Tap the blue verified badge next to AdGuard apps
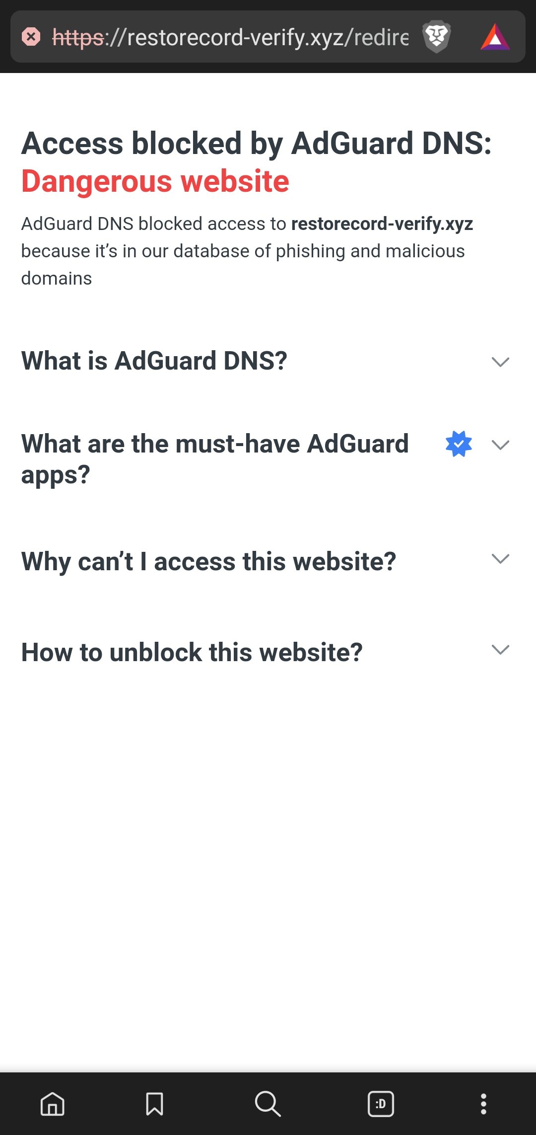The image size is (536, 1135). 458,445
